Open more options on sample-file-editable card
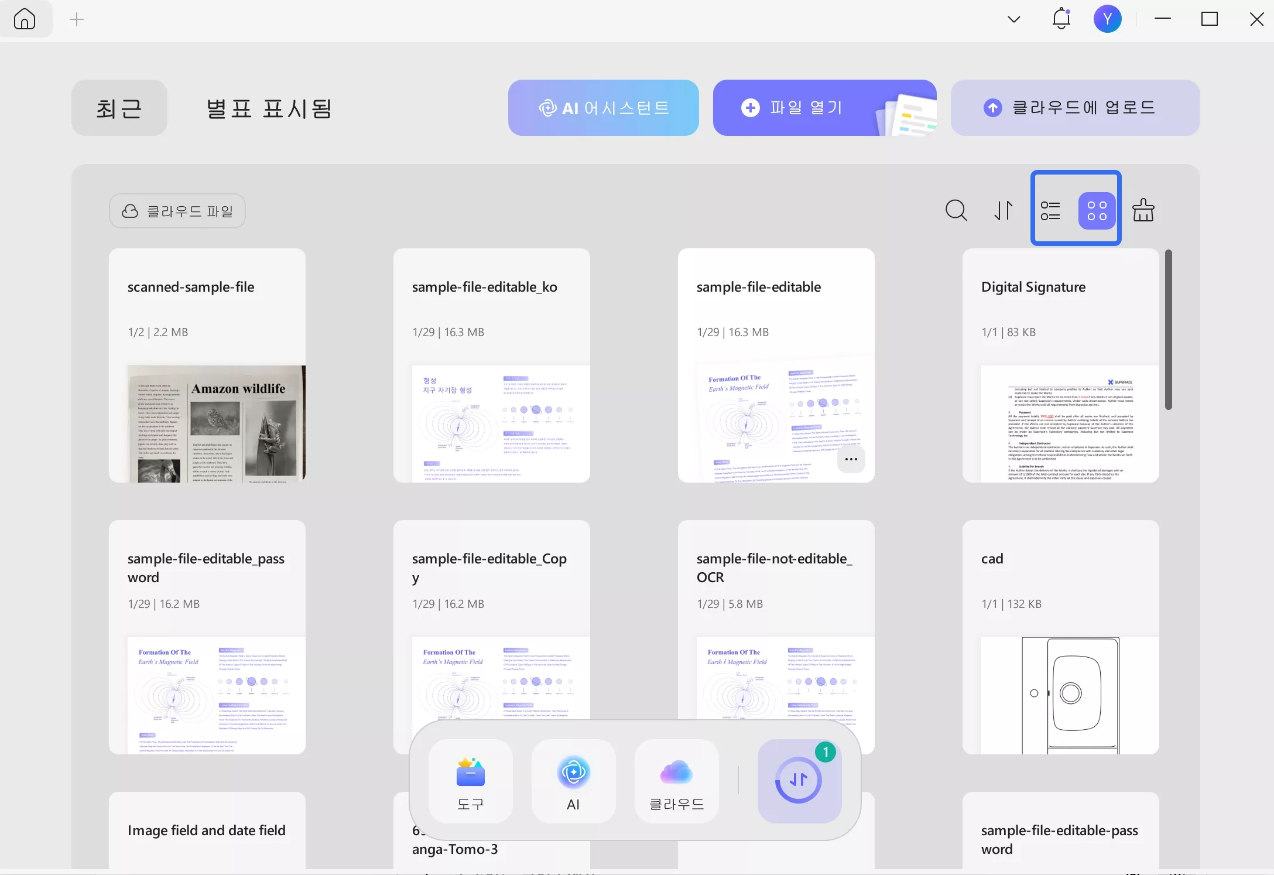This screenshot has width=1274, height=875. pos(851,460)
